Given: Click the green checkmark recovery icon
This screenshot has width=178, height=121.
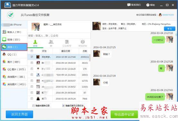Looking at the screenshot, I should [11, 15].
